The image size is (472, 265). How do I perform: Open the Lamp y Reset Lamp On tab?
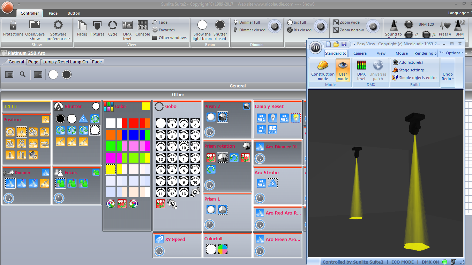65,62
